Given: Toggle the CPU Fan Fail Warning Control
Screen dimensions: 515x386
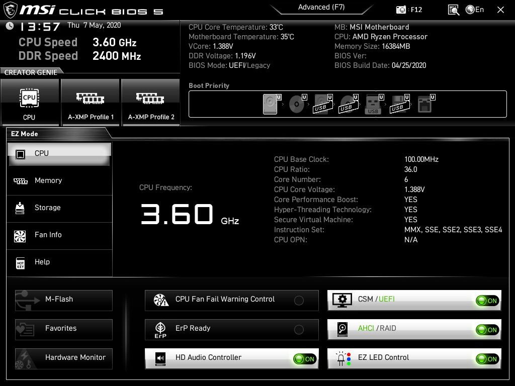Looking at the screenshot, I should coord(299,301).
